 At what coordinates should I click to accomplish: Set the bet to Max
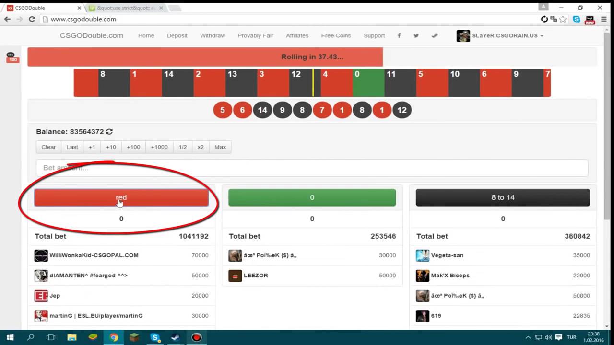point(220,147)
